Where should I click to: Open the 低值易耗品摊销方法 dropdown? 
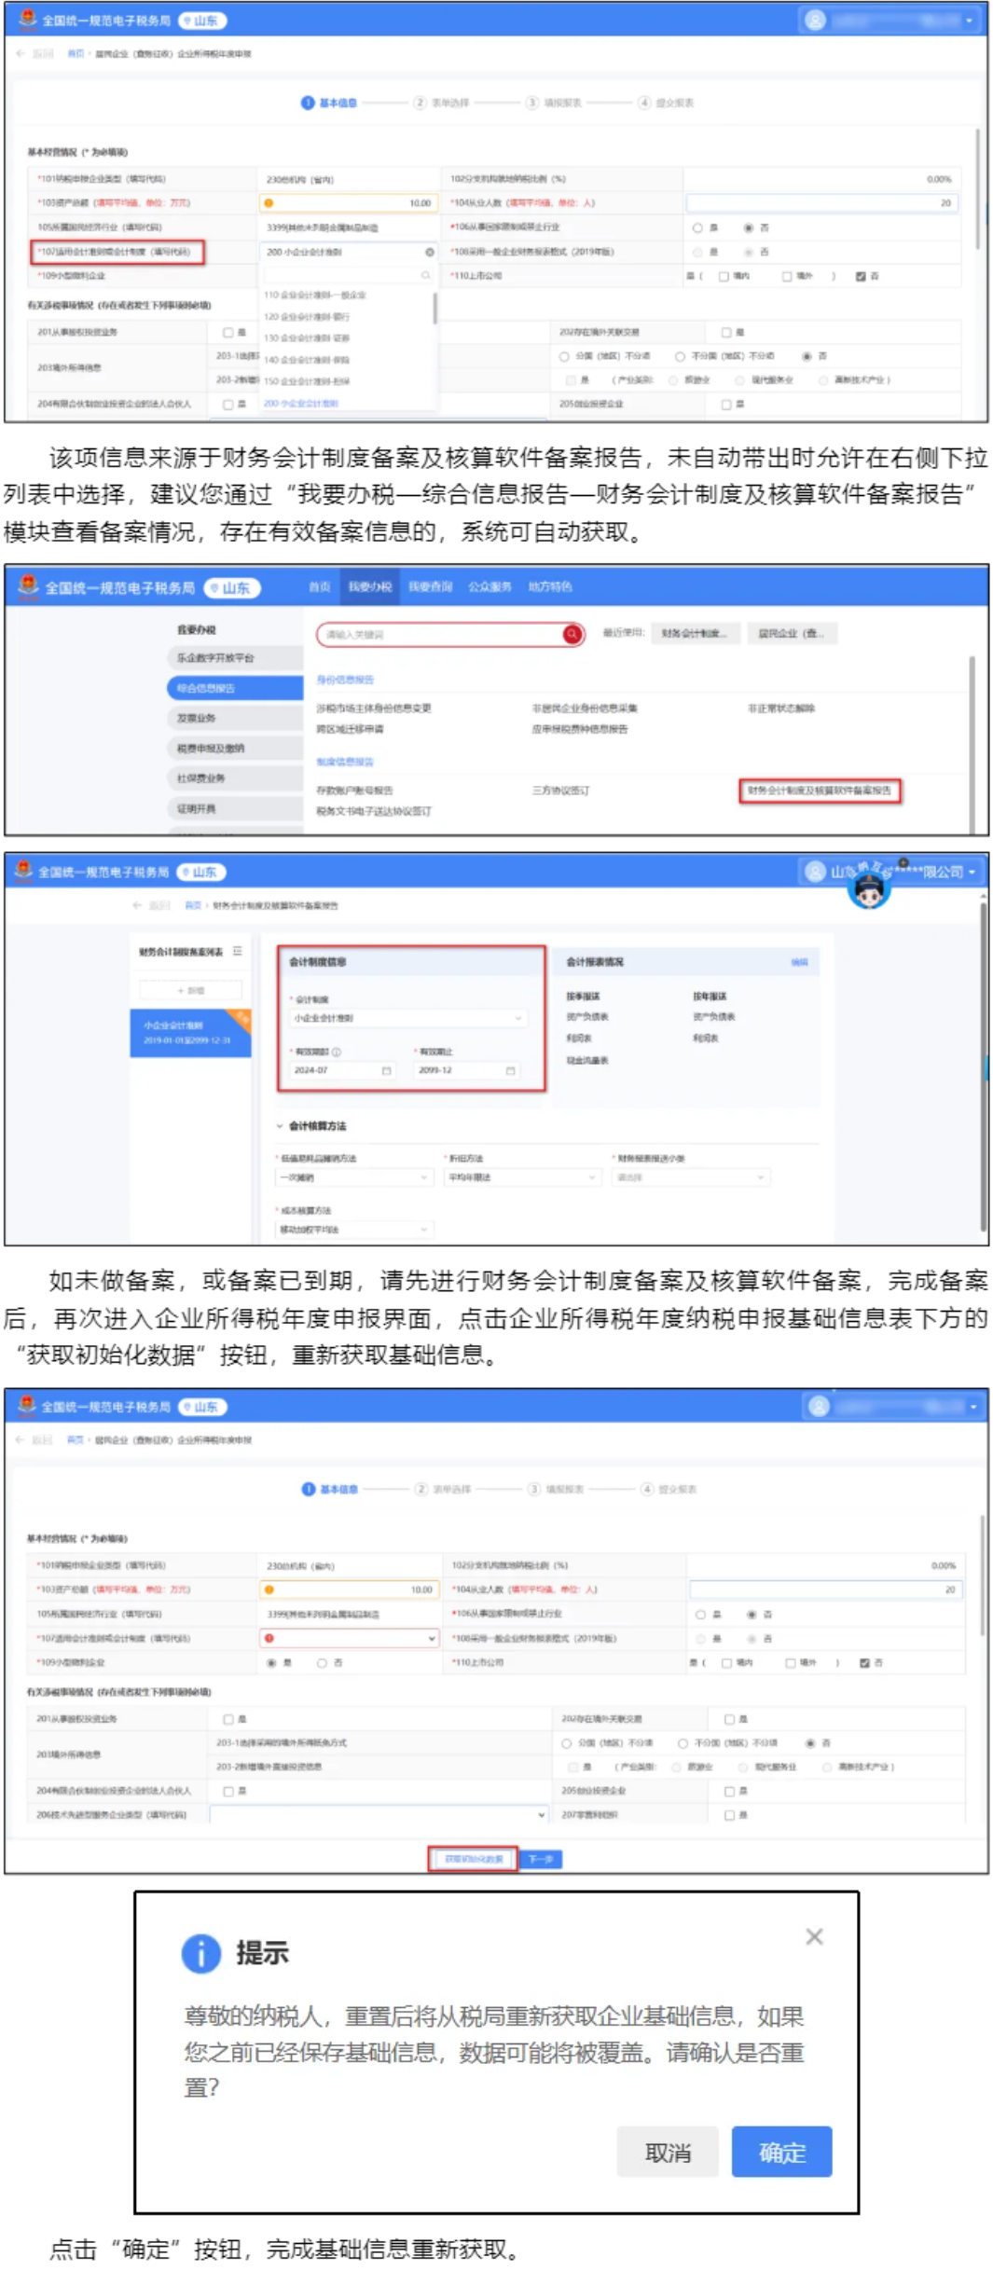pos(354,1177)
